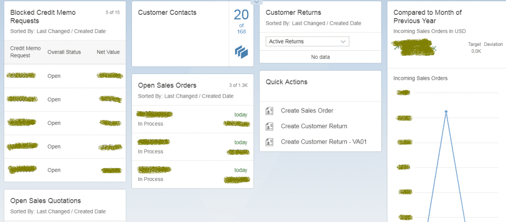
Task: Select the Create Sales Order quick action
Action: 307,111
